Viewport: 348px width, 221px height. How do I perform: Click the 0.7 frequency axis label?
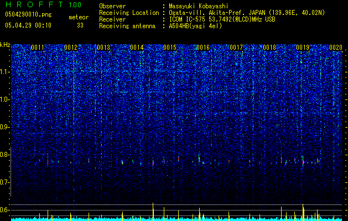click(x=4, y=182)
